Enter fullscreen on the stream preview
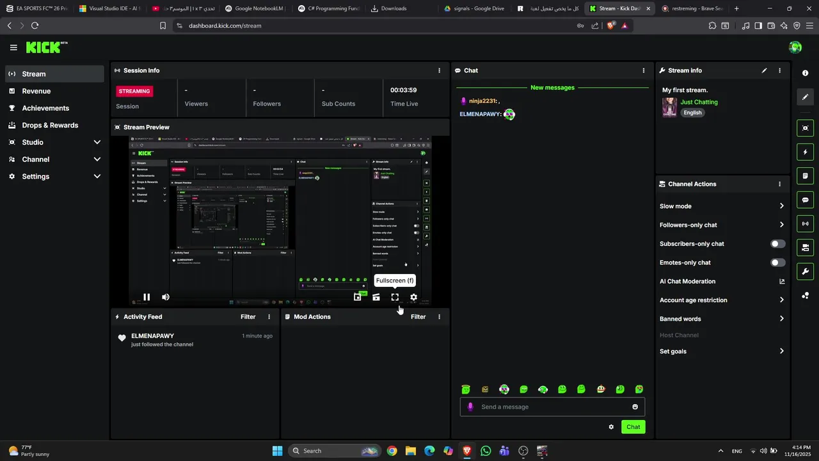Image resolution: width=819 pixels, height=461 pixels. [x=395, y=297]
